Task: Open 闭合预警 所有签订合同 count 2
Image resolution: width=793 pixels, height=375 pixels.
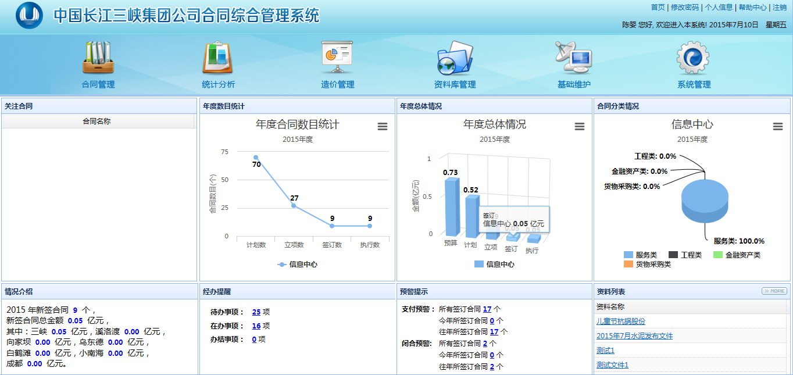Action: click(x=485, y=344)
